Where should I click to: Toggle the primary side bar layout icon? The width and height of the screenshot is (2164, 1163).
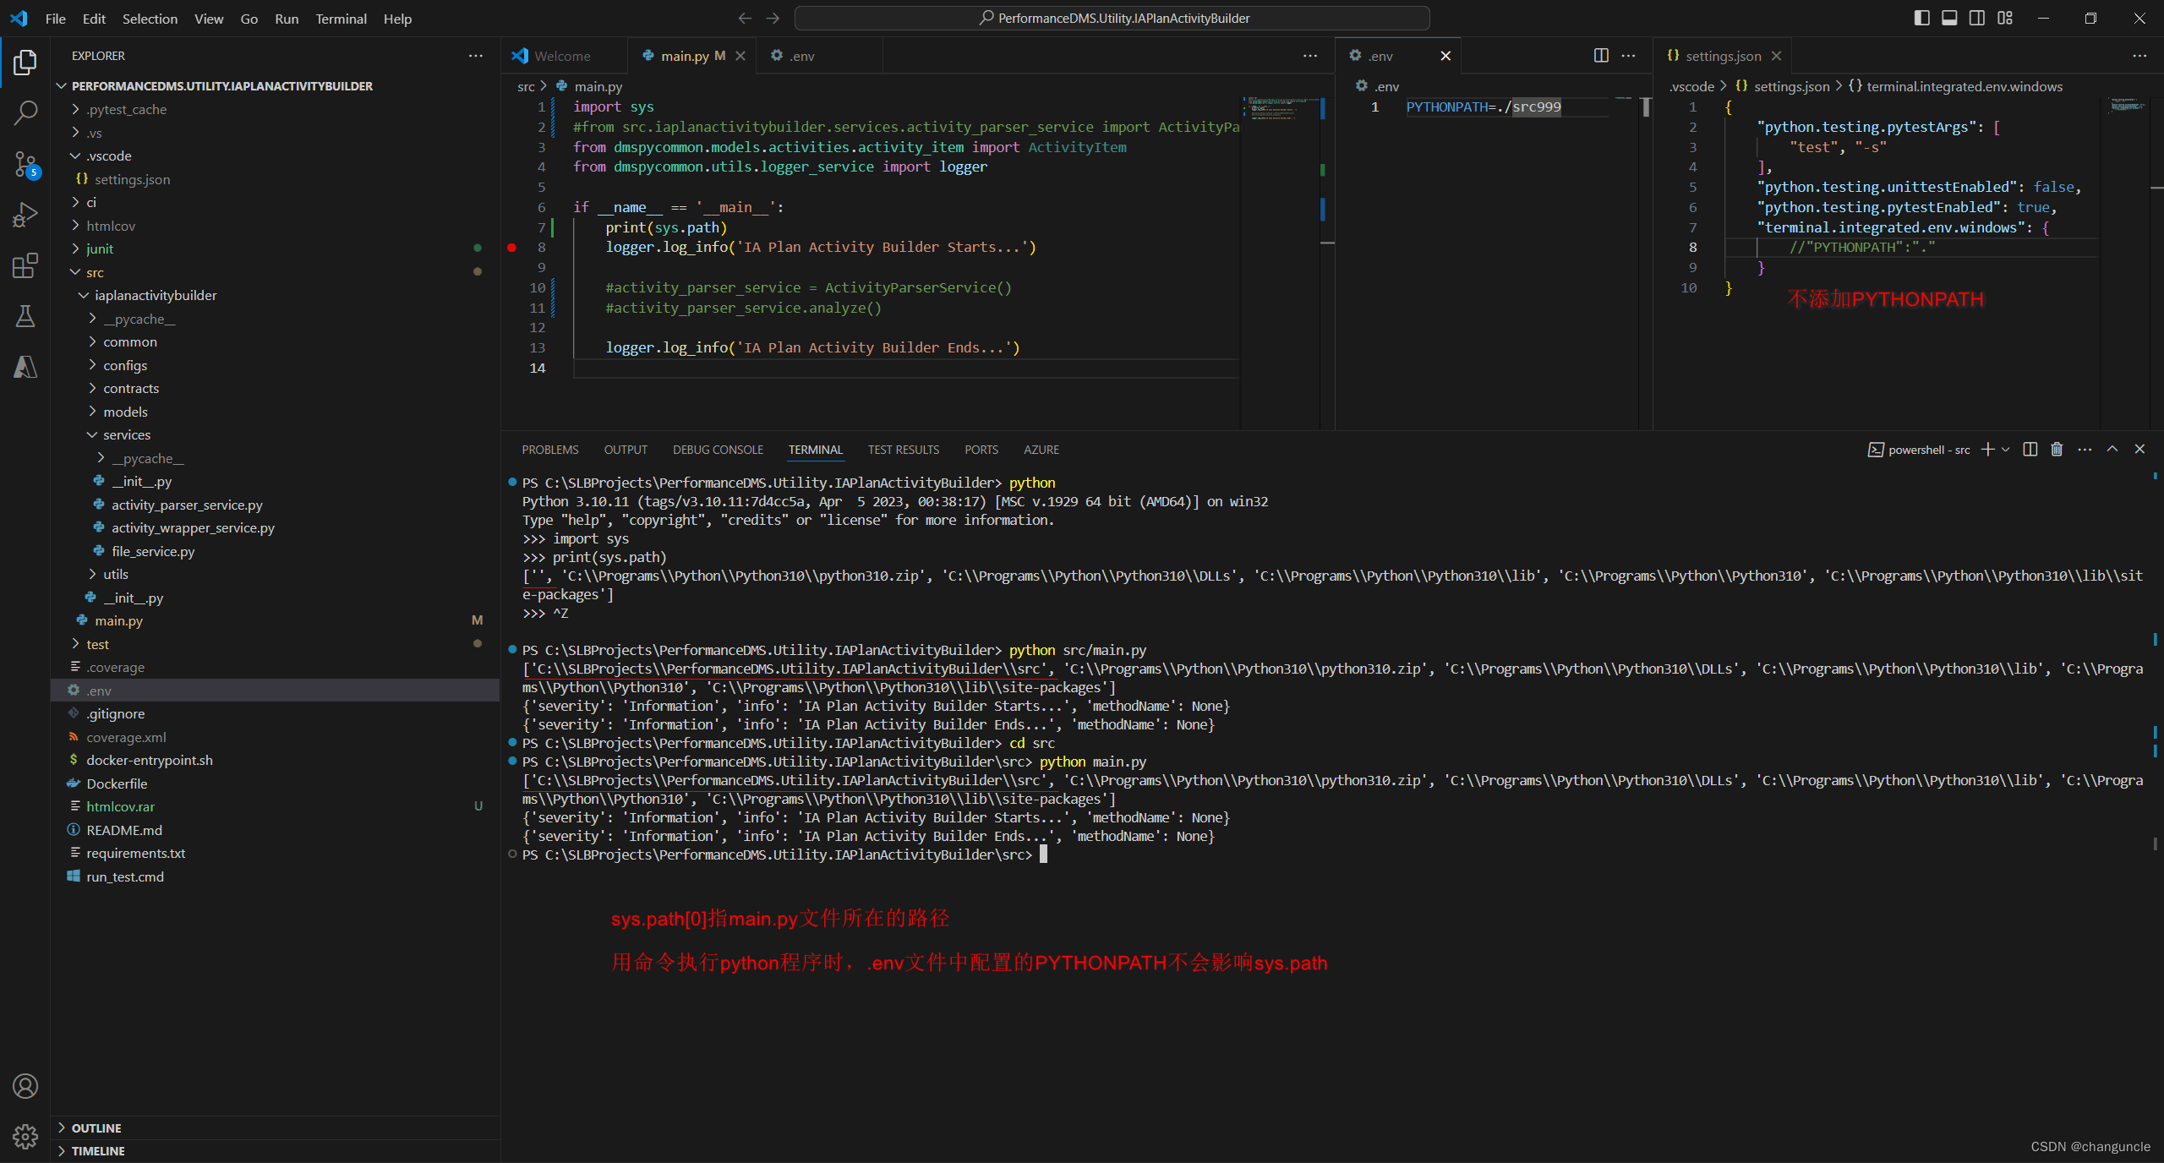coord(1921,18)
